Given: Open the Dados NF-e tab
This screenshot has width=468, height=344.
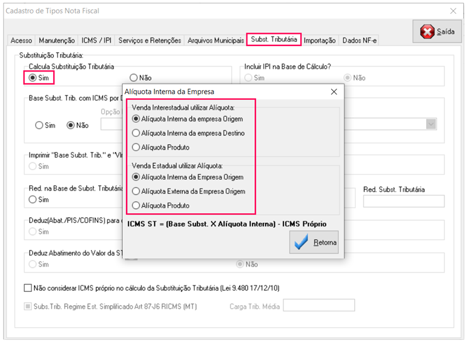Looking at the screenshot, I should click(x=359, y=41).
